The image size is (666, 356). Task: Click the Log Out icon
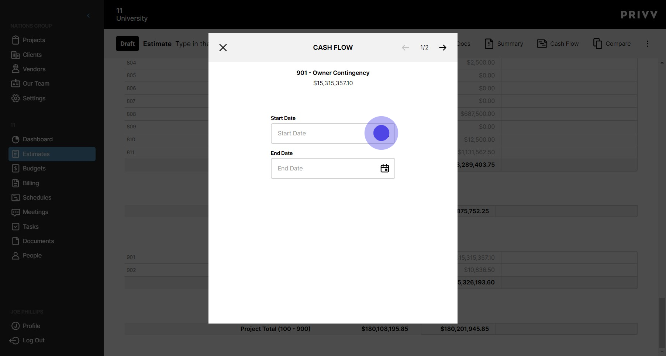[x=14, y=340]
